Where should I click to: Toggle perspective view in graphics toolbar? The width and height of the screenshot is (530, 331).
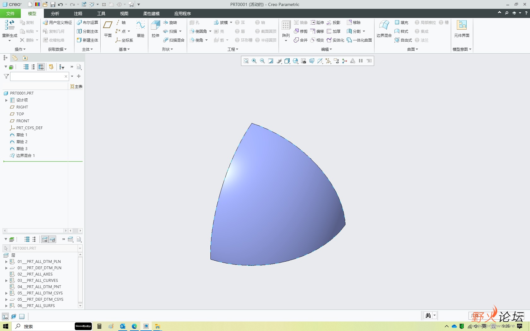pyautogui.click(x=312, y=61)
